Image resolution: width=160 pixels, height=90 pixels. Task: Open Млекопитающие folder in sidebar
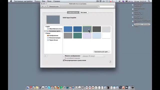(54, 38)
